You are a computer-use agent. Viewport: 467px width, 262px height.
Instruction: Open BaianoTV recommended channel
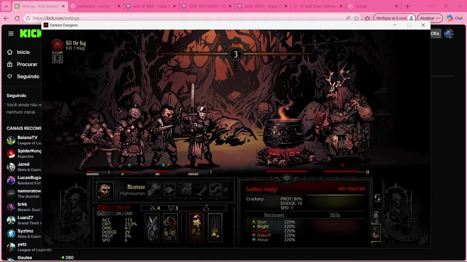pyautogui.click(x=24, y=140)
